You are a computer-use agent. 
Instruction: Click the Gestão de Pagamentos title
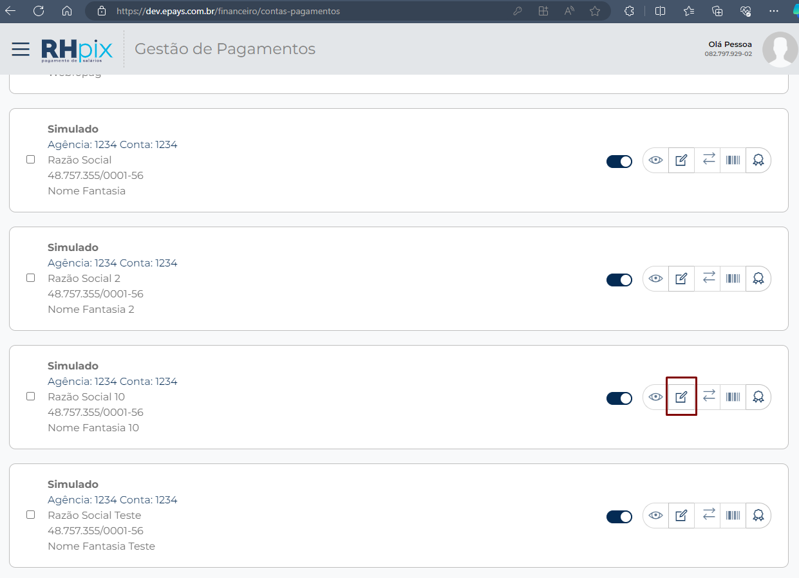(x=225, y=49)
